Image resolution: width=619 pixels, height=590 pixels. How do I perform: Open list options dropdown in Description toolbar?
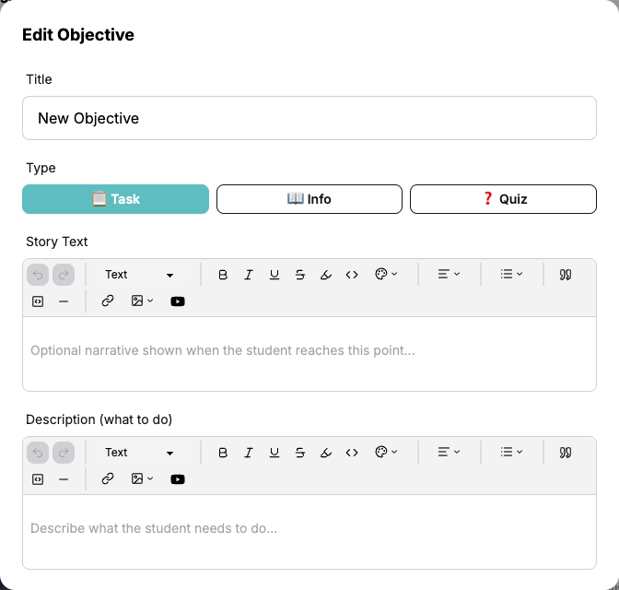click(511, 453)
